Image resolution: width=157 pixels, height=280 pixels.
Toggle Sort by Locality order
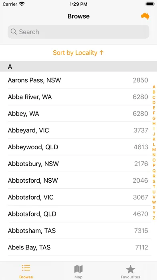[x=78, y=53]
